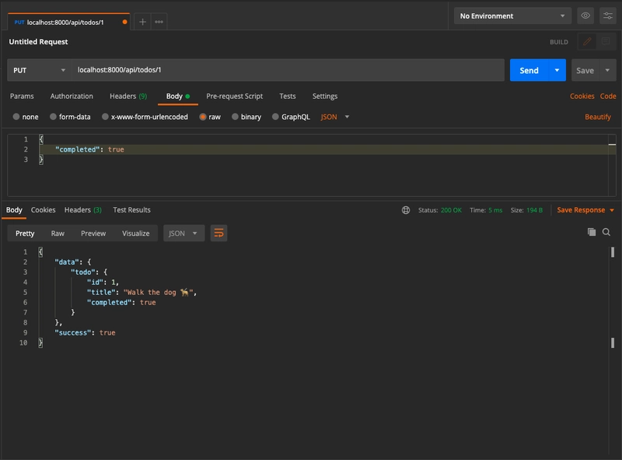Open the Test Results tab
This screenshot has height=460, width=622.
coord(131,209)
